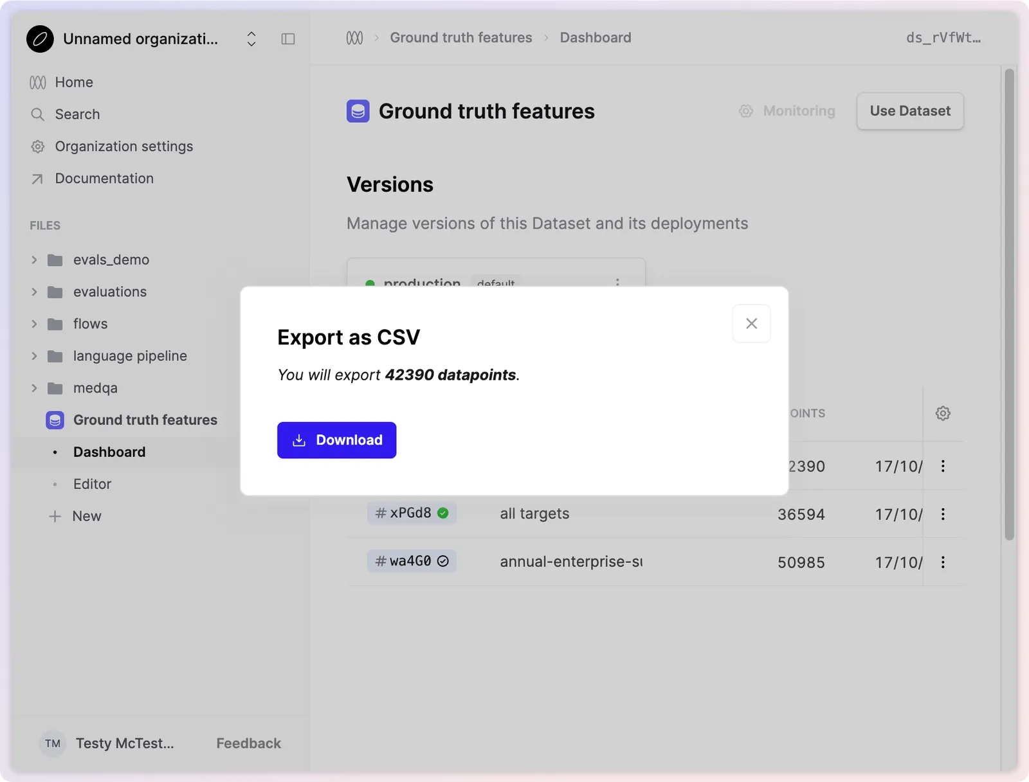The width and height of the screenshot is (1029, 782).
Task: Open more options for xPGd8 version row
Action: [943, 514]
